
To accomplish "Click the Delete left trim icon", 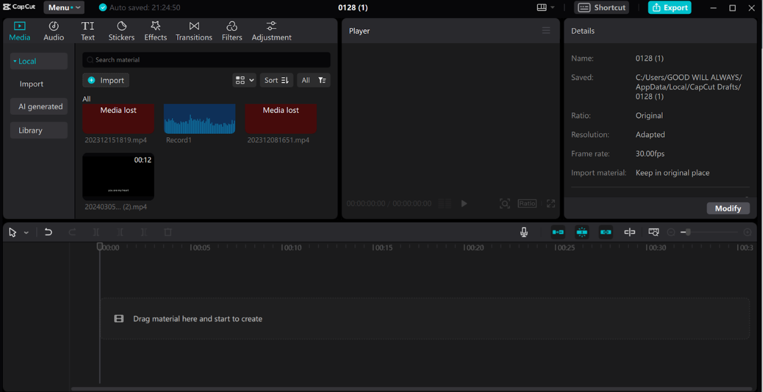I will pyautogui.click(x=120, y=232).
